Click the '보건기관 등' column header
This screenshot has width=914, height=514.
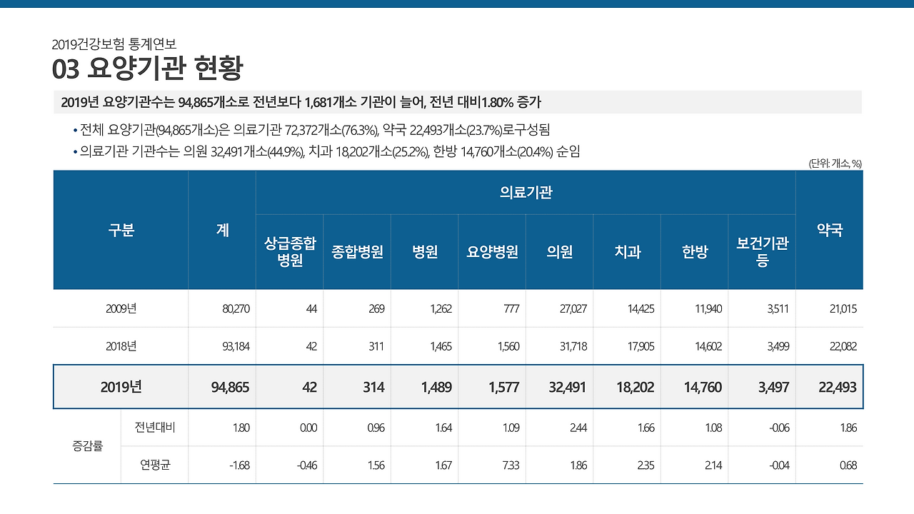coord(762,252)
